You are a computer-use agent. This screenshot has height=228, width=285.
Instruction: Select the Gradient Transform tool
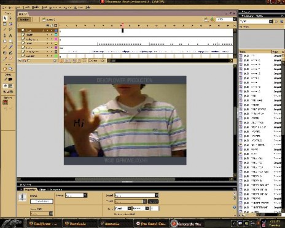pos(10,24)
